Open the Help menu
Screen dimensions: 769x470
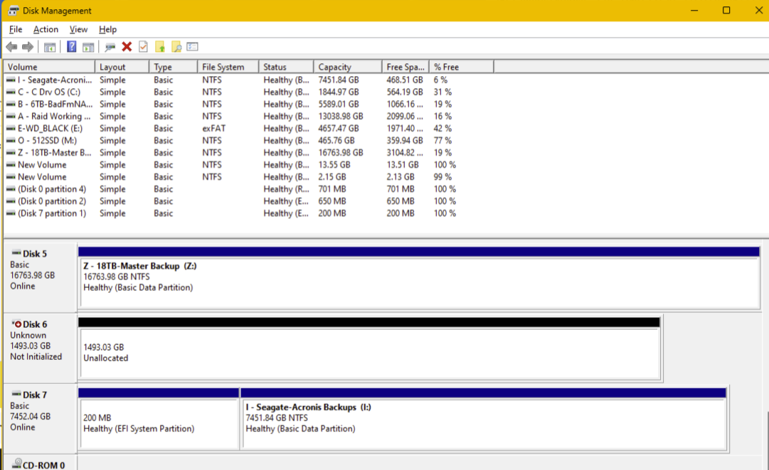(107, 29)
